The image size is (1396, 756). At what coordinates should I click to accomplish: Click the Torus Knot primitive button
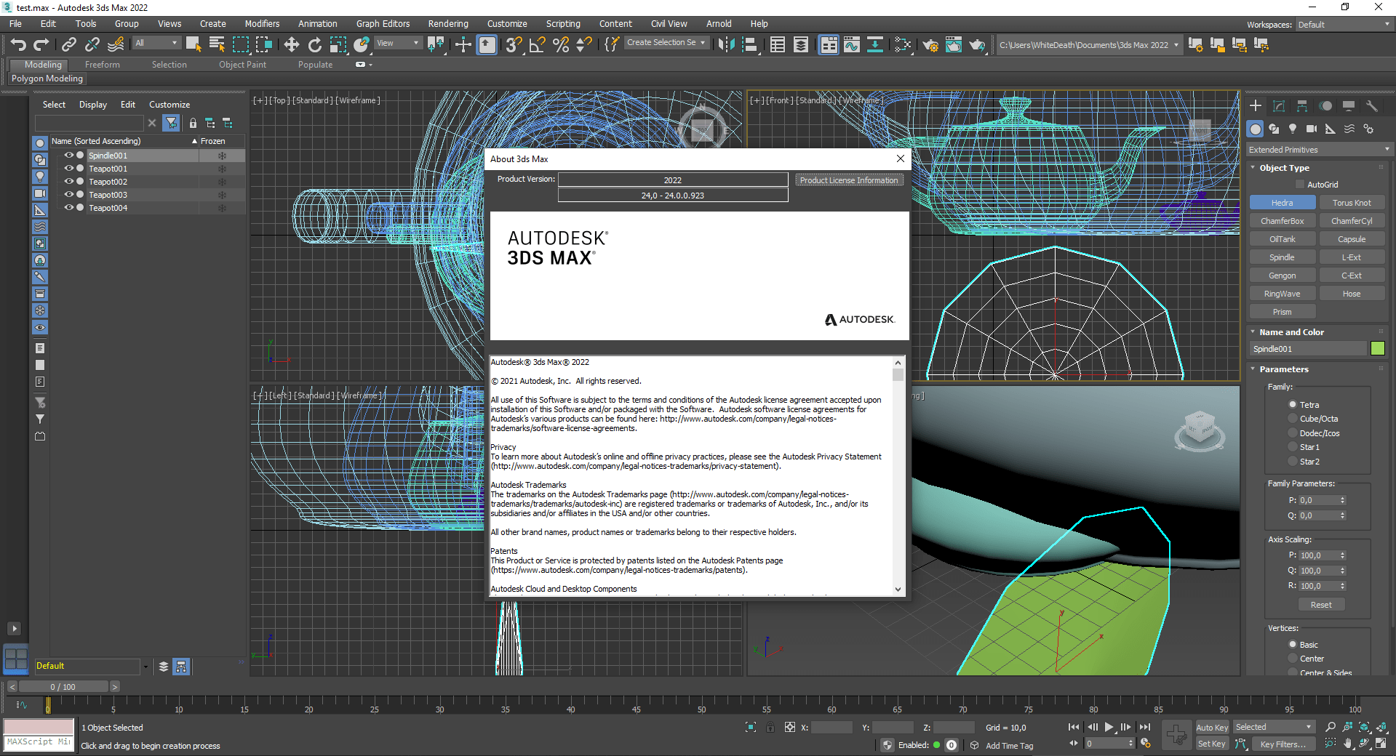tap(1352, 203)
